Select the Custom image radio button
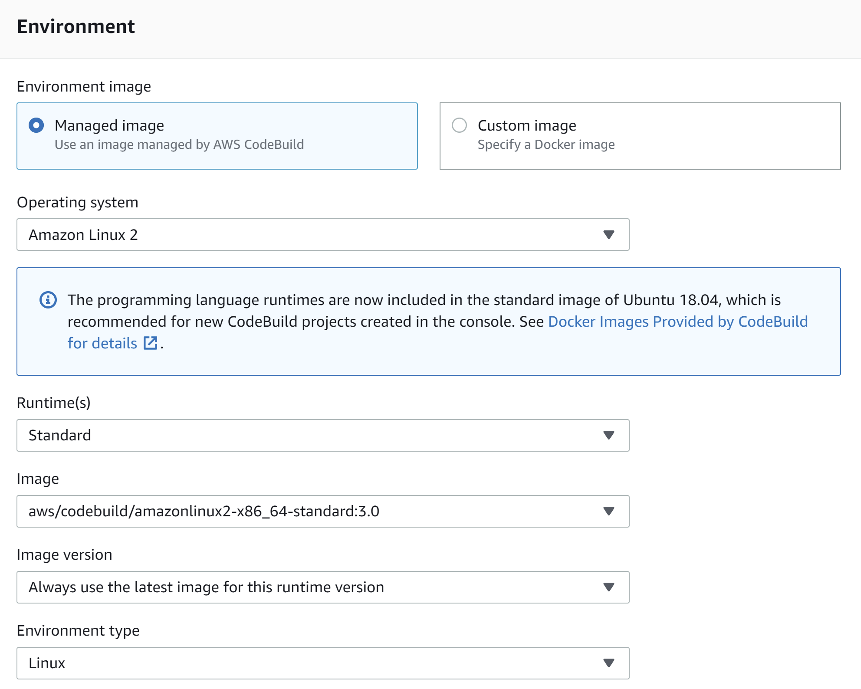 [x=459, y=125]
